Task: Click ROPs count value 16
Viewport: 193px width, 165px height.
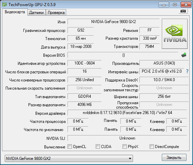Action: click(84, 71)
